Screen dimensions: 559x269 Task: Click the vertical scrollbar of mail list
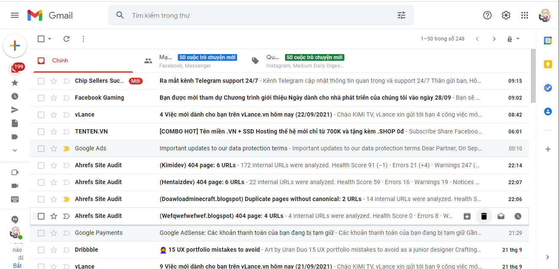533,76
